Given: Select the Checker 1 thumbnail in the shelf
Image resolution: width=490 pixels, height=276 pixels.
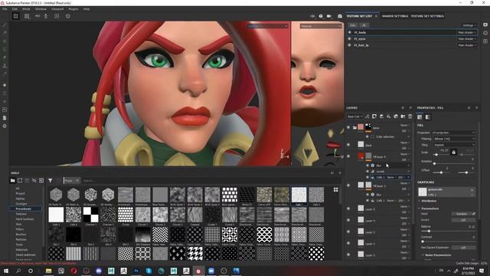Looking at the screenshot, I should pos(90,215).
